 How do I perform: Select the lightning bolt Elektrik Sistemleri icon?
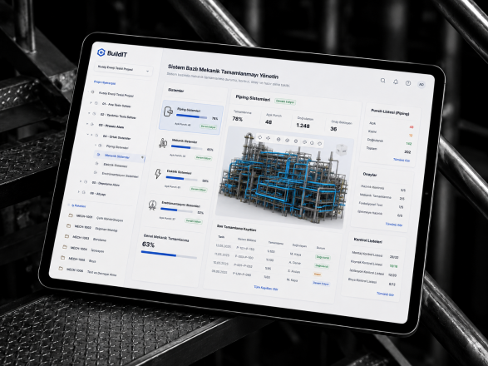pyautogui.click(x=158, y=174)
